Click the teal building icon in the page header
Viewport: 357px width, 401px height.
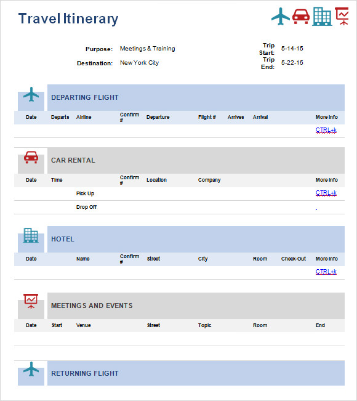(322, 17)
